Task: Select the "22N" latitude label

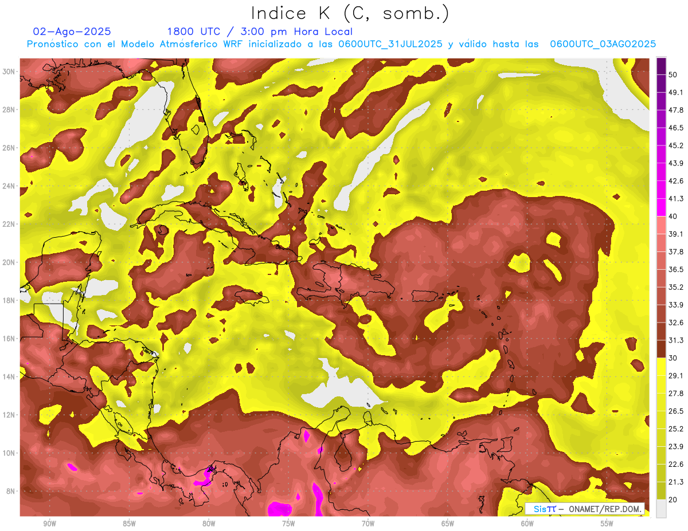Action: pyautogui.click(x=10, y=224)
